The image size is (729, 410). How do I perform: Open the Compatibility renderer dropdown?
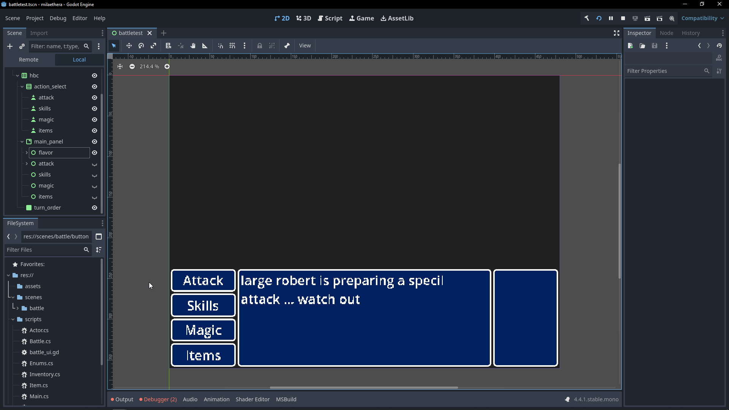(702, 18)
